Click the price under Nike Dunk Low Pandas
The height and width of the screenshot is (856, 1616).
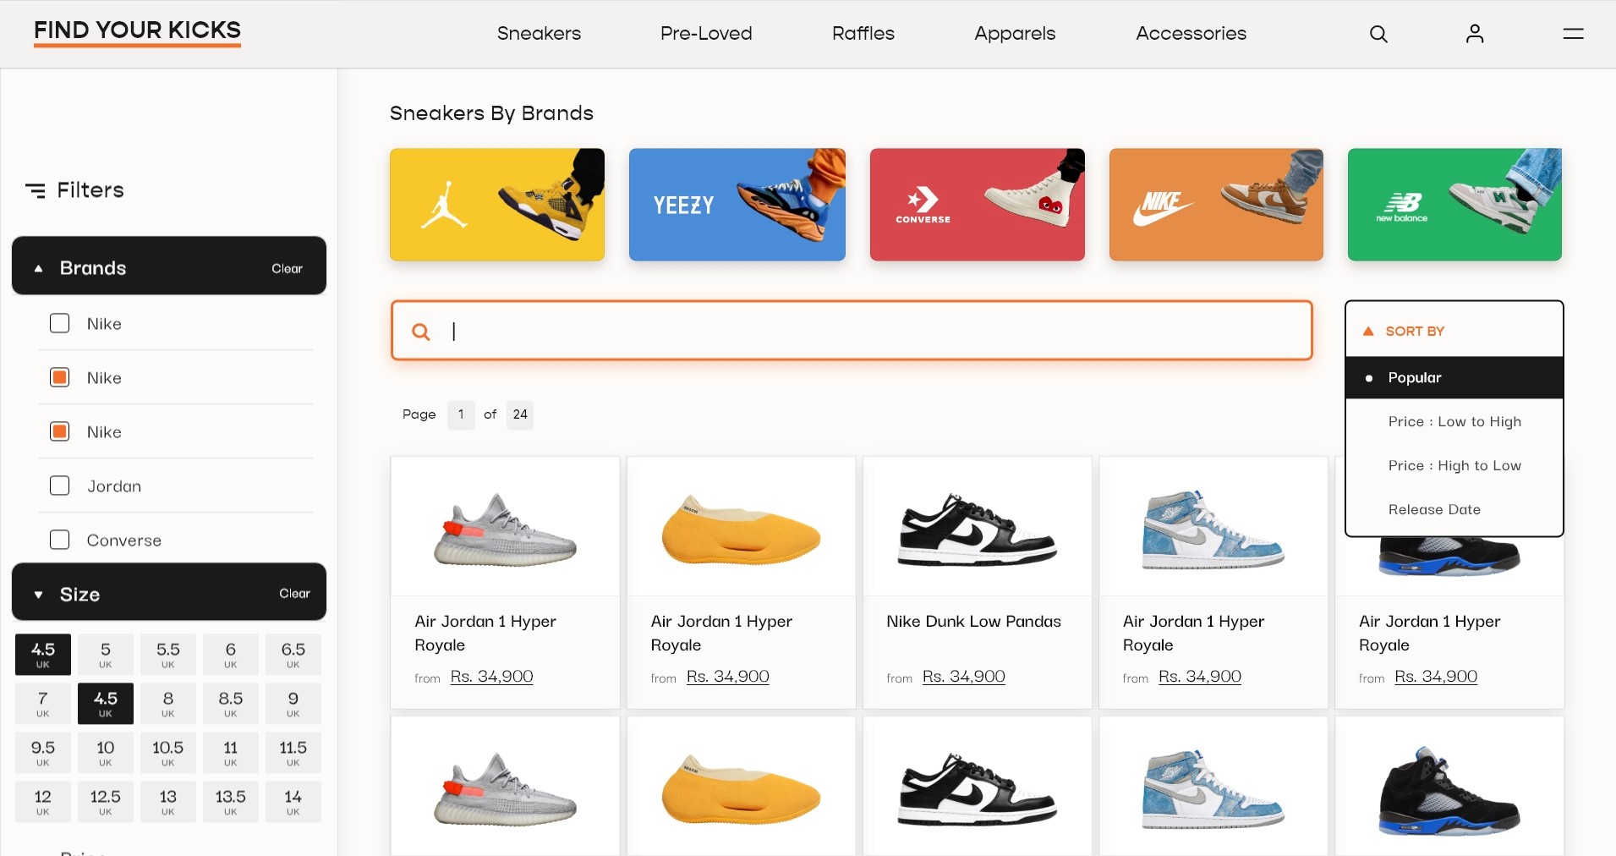click(x=964, y=677)
